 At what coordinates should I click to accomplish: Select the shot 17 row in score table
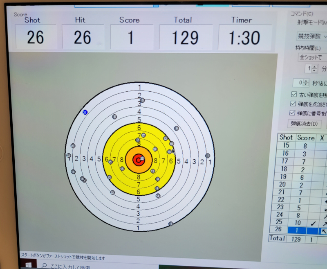point(302,161)
